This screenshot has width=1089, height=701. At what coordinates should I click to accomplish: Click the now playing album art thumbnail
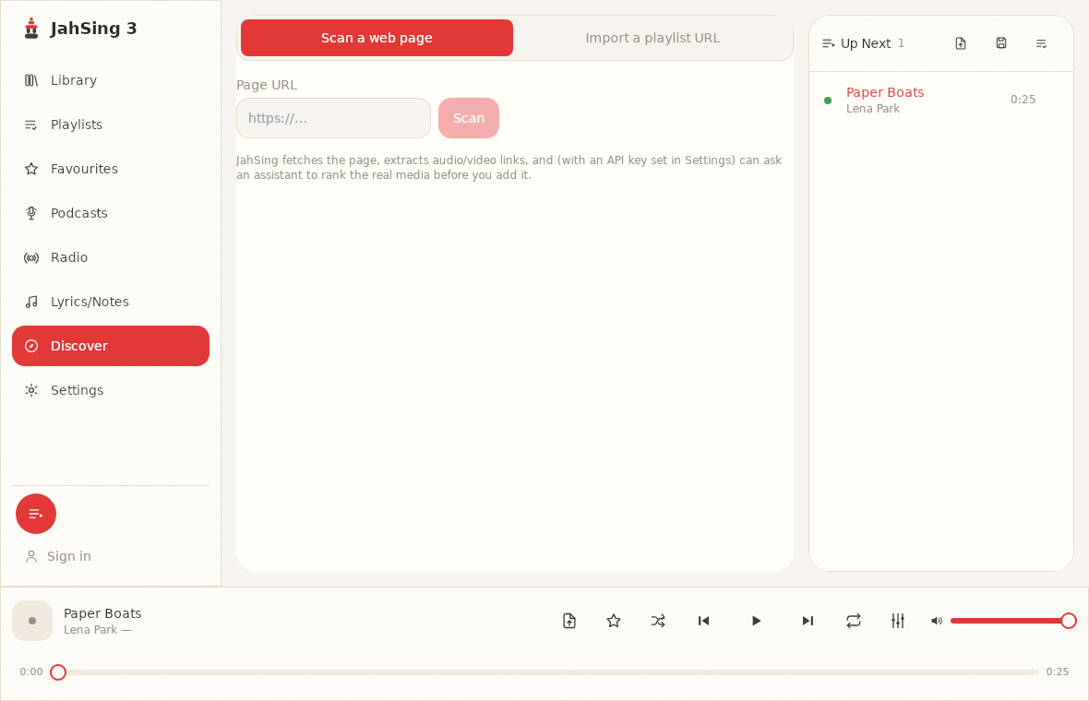tap(32, 621)
